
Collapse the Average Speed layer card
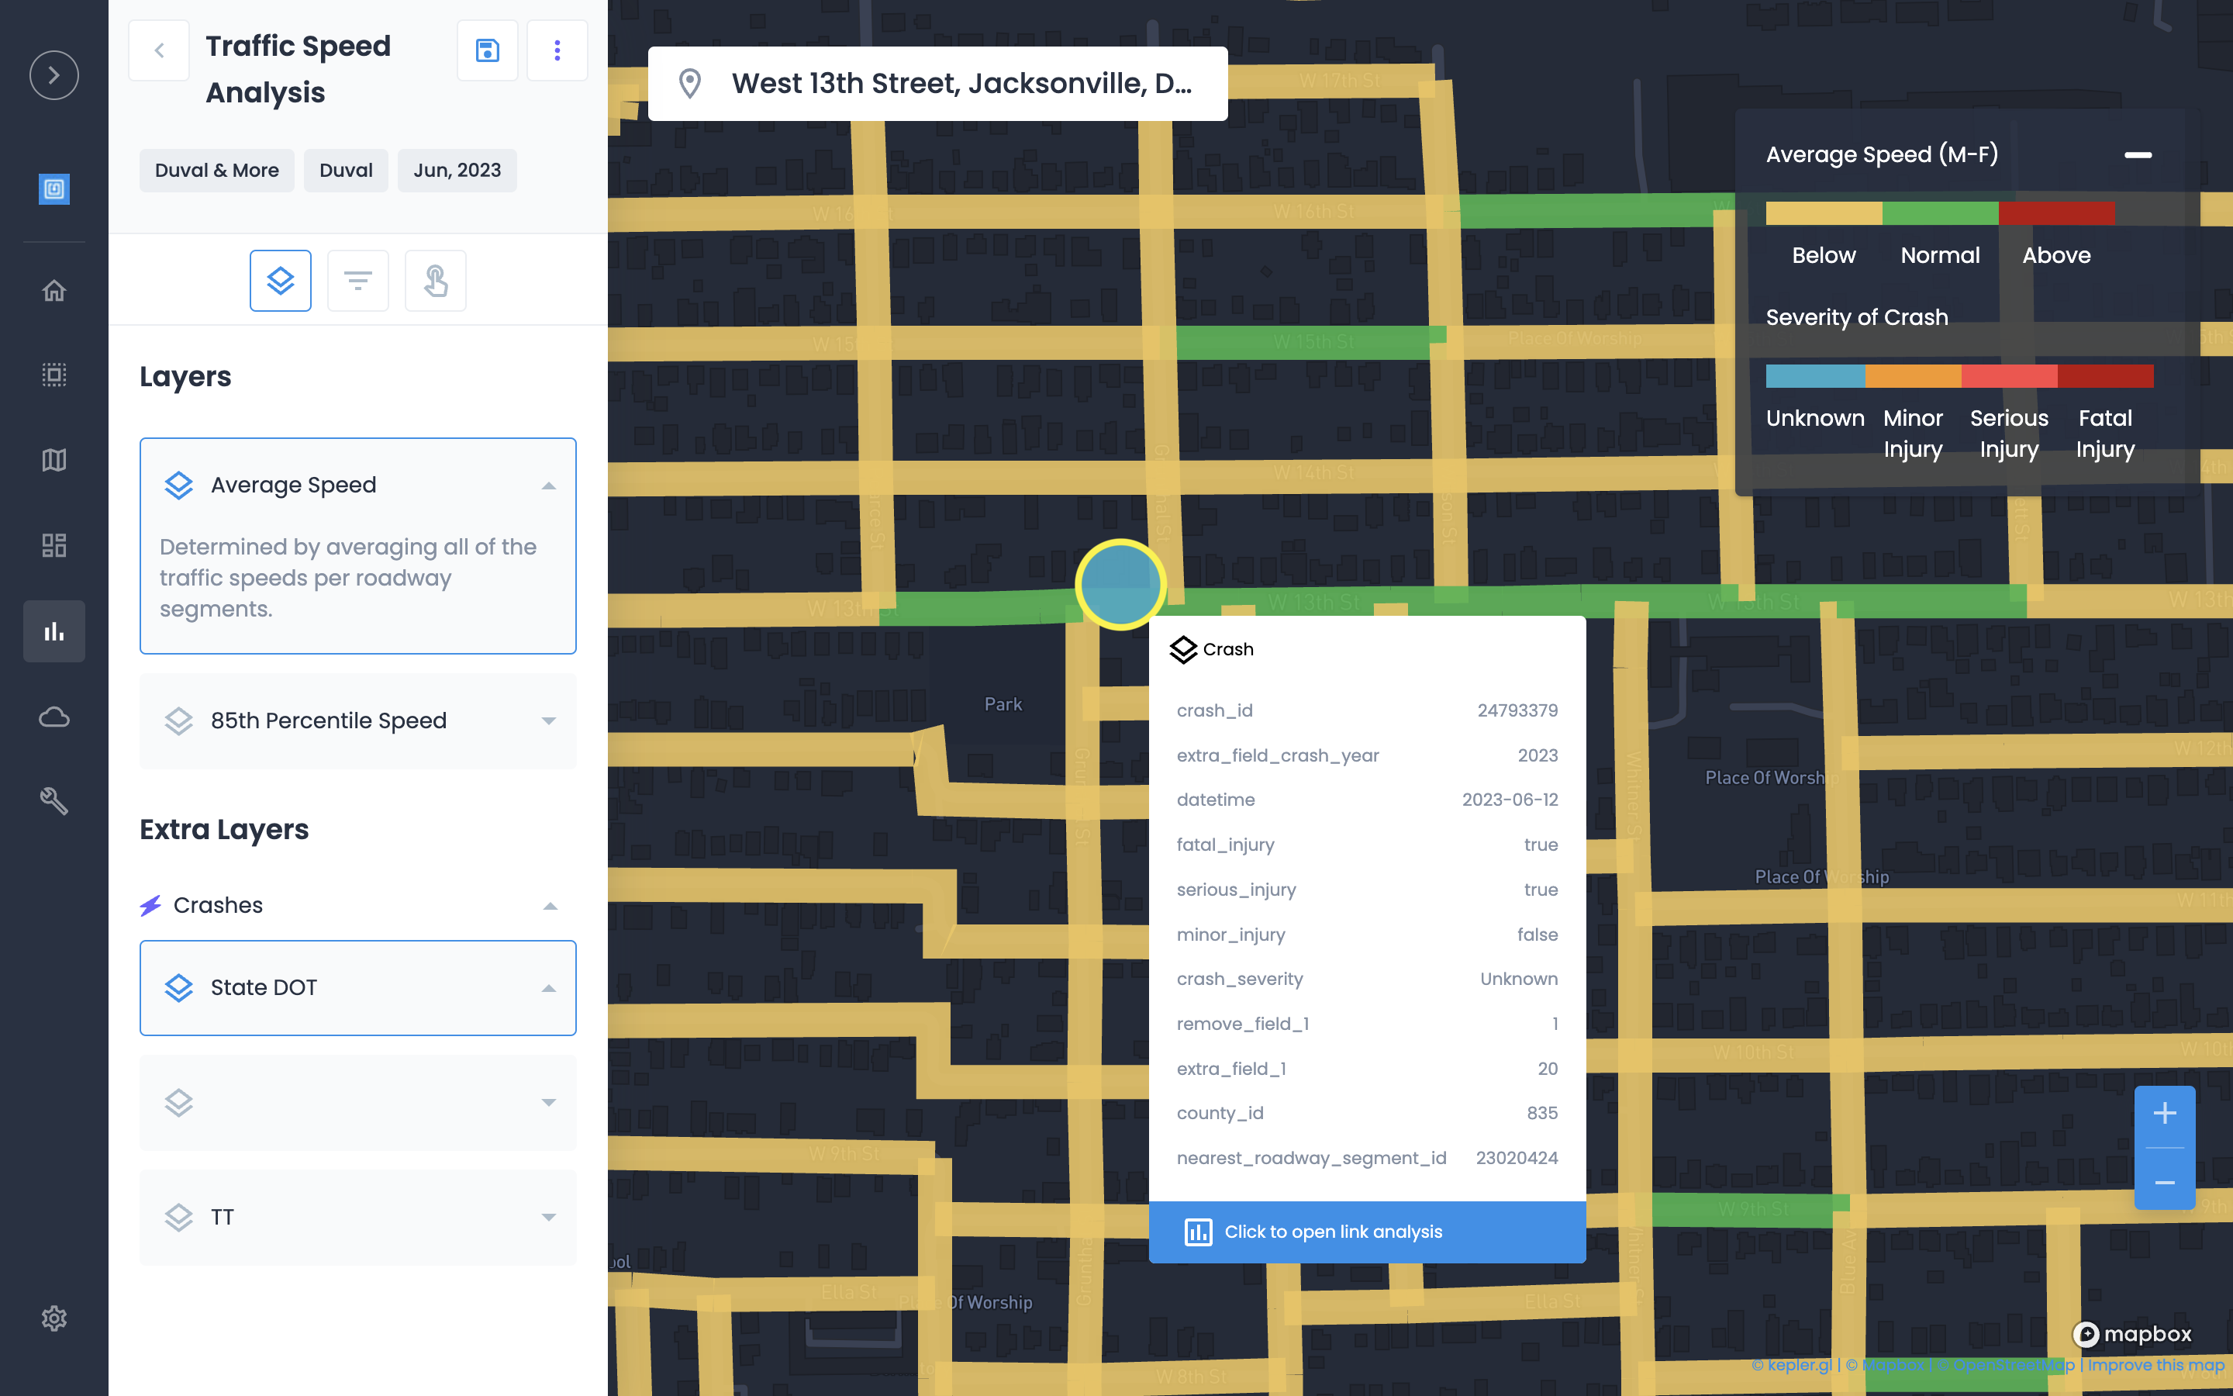[549, 485]
